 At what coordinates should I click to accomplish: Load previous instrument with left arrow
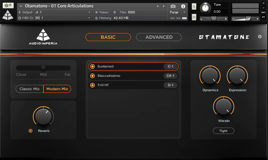158,6
